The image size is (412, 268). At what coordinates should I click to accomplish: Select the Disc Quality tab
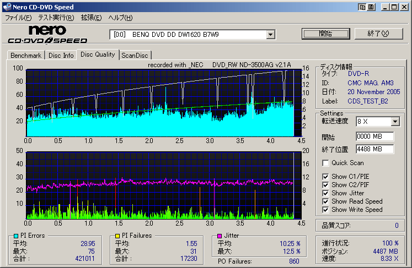(x=98, y=54)
